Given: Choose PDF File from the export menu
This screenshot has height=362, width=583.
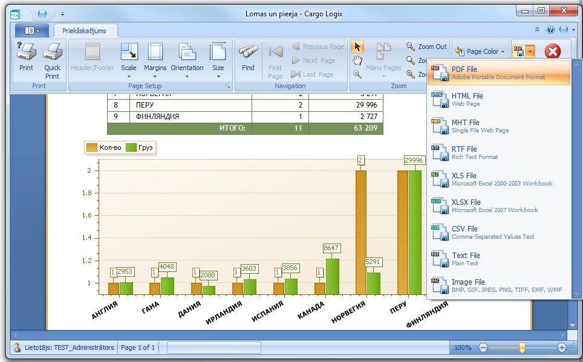Looking at the screenshot, I should click(499, 73).
